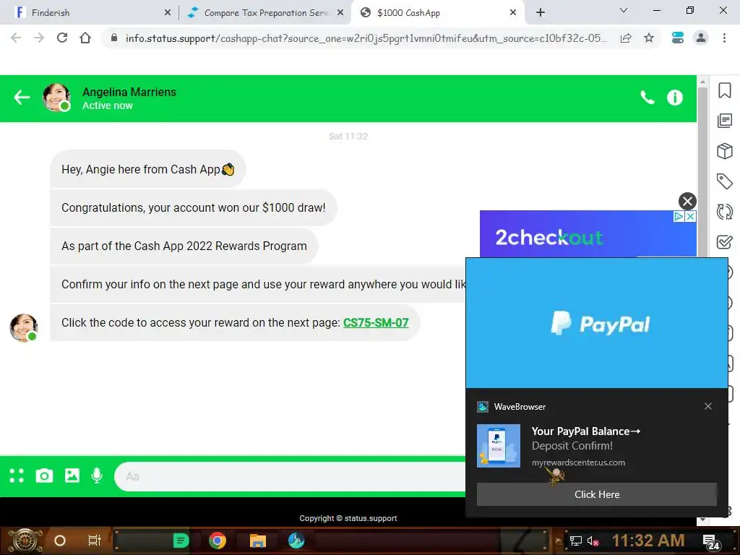This screenshot has width=740, height=555.
Task: Close the WaveBrowser notification
Action: pyautogui.click(x=708, y=406)
